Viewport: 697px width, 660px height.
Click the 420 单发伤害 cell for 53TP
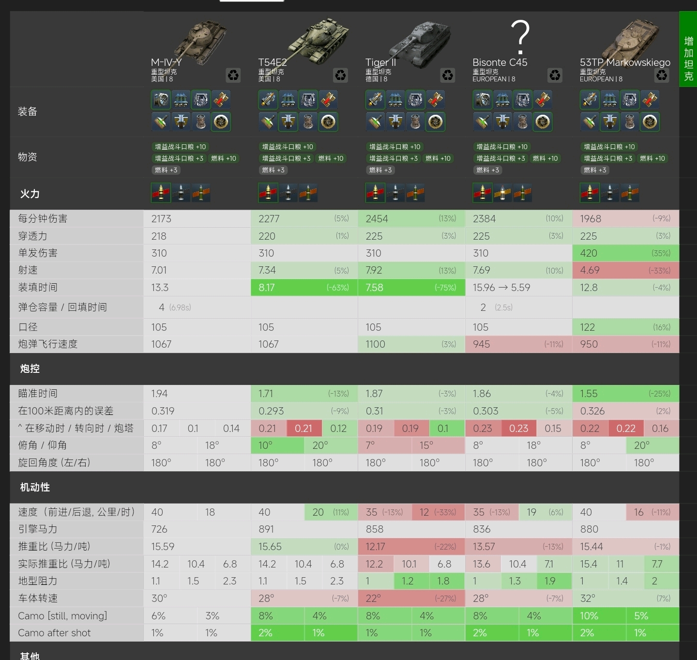625,253
